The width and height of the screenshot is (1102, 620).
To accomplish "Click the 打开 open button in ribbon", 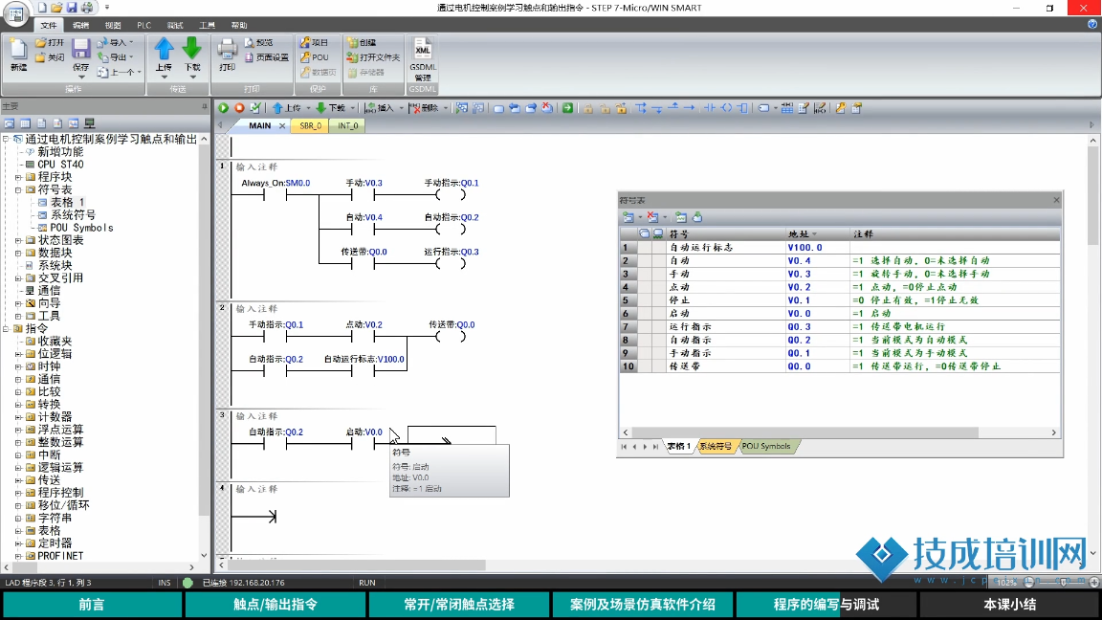I will (x=50, y=43).
